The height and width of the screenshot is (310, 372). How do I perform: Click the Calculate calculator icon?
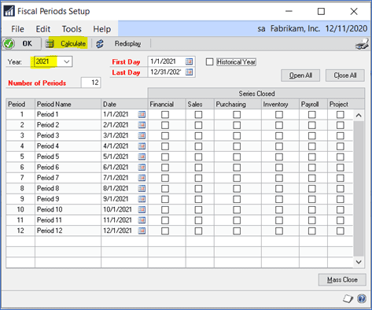[x=50, y=43]
